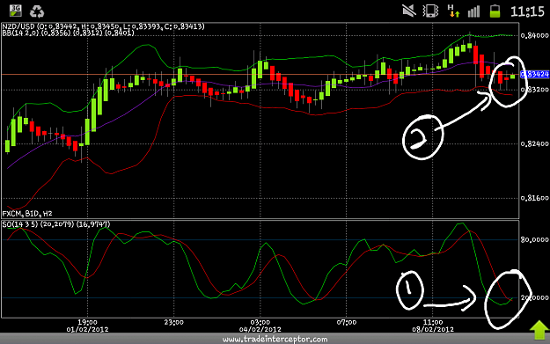Viewport: 550px width, 344px height.
Task: Click the highlighted current price 0.83424 tag
Action: [534, 74]
